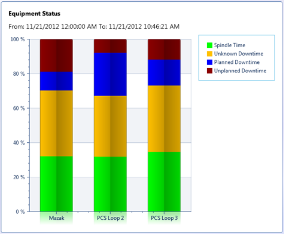This screenshot has width=286, height=236.
Task: Click PCS Loop 2's green Spindle Time segment
Action: [x=110, y=184]
